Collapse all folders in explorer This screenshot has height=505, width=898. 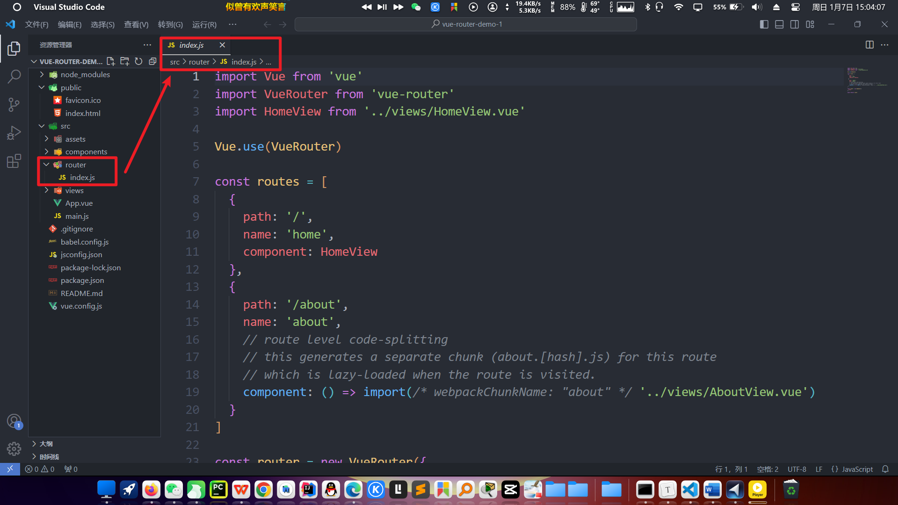tap(152, 61)
